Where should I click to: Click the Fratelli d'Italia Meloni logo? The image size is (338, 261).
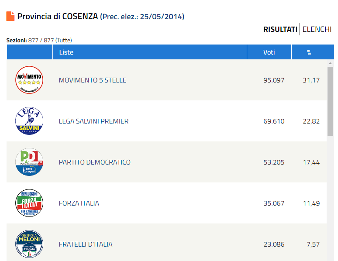point(29,244)
